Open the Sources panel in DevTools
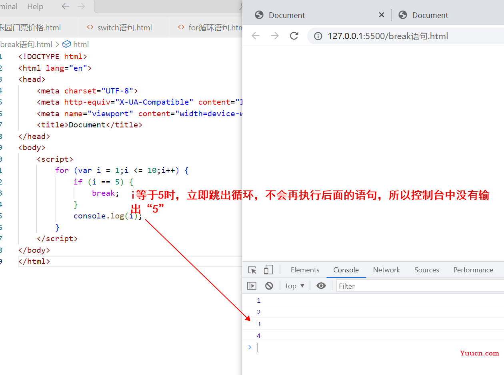 426,270
